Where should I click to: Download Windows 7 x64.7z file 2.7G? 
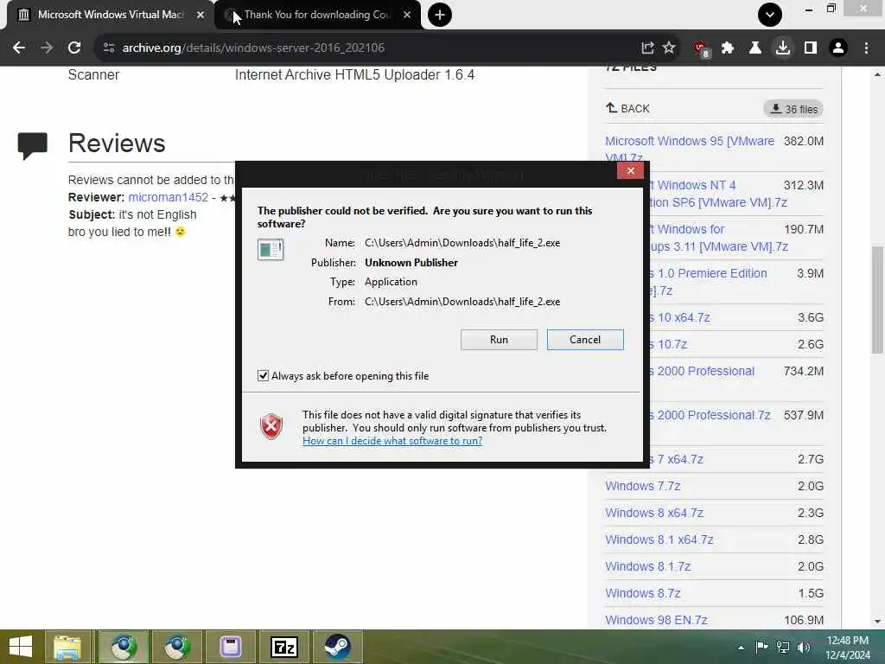tap(676, 459)
